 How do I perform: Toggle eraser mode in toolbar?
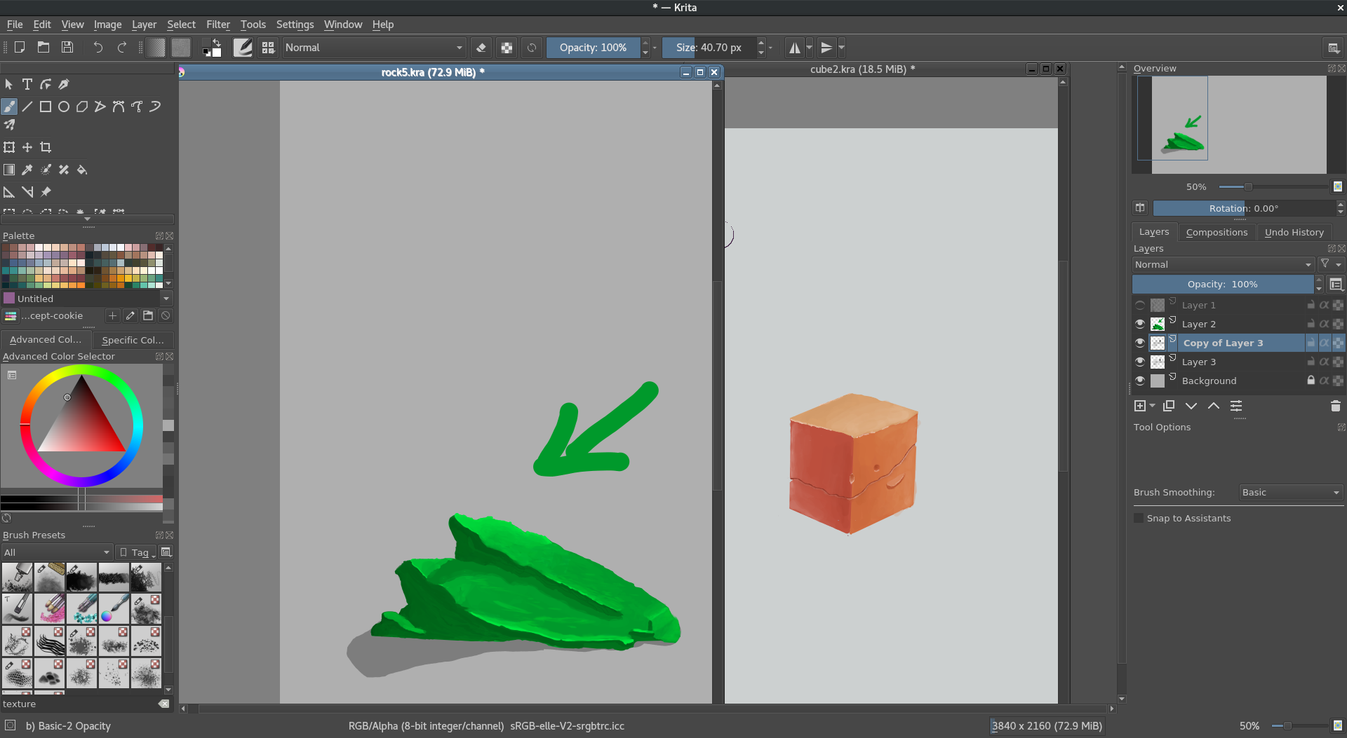(481, 48)
